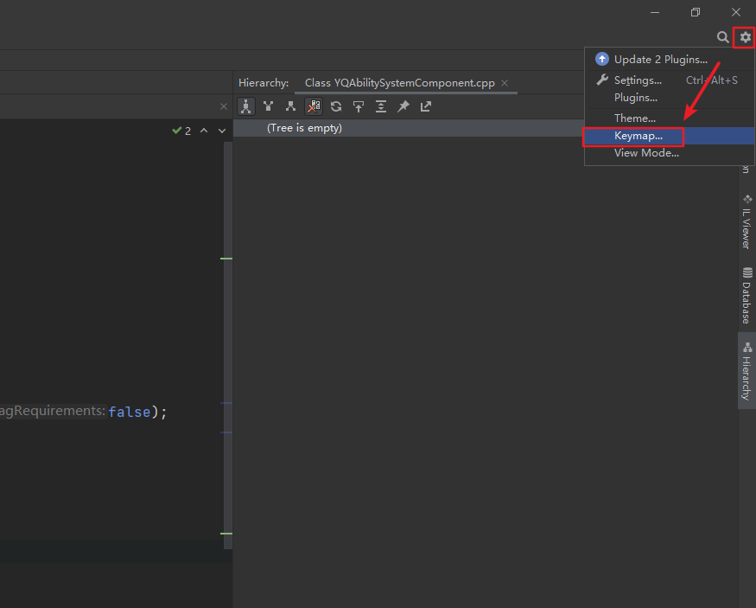Open Keymap... from the popup menu

[670, 136]
